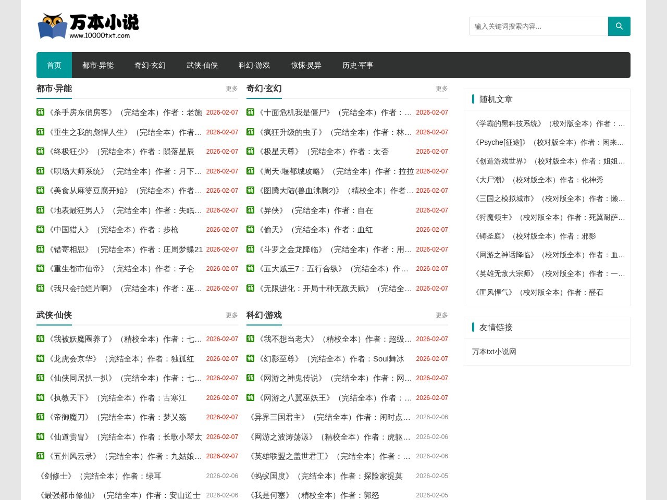The width and height of the screenshot is (667, 500).
Task: Click the 新 badge beside 《我不想当老大》
Action: click(250, 339)
